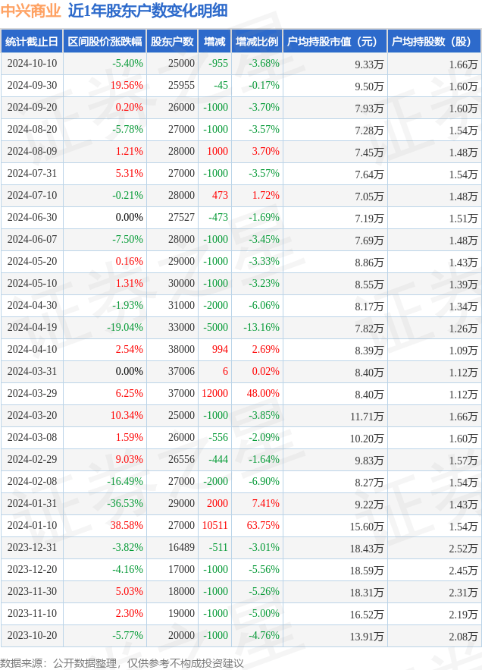The height and width of the screenshot is (670, 482).
Task: Select the 2024-10-10 date cell
Action: (32, 64)
